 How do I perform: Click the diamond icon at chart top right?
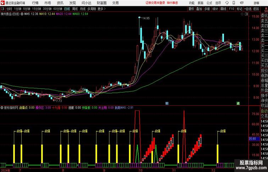pyautogui.click(x=242, y=14)
